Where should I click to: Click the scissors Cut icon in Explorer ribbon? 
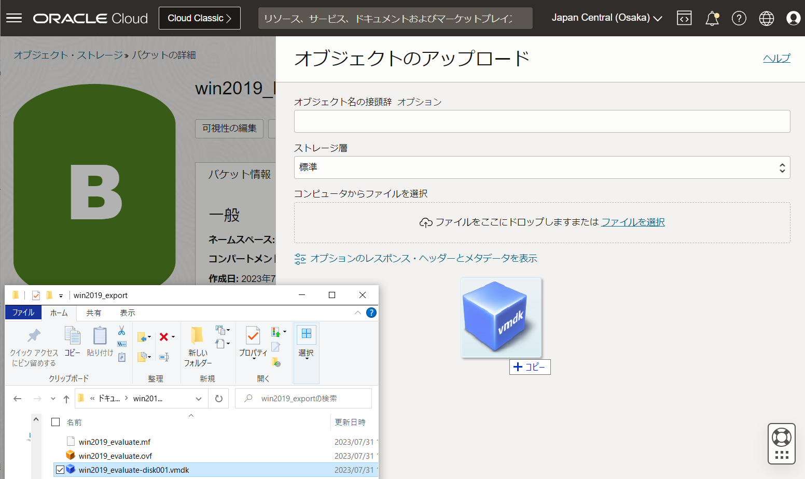click(x=121, y=331)
